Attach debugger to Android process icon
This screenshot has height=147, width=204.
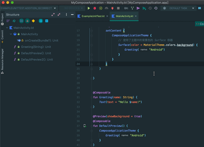113,8
